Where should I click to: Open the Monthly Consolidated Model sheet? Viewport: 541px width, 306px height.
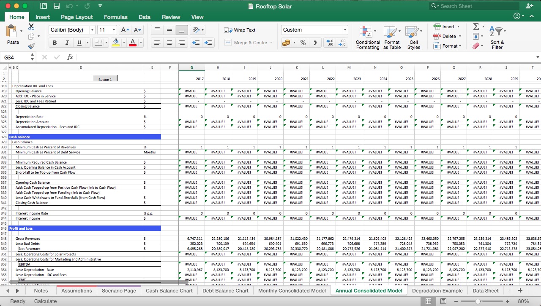tap(292, 290)
